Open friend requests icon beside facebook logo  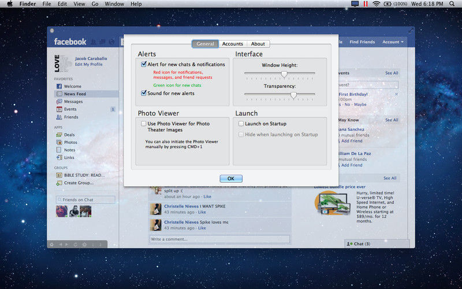point(94,42)
